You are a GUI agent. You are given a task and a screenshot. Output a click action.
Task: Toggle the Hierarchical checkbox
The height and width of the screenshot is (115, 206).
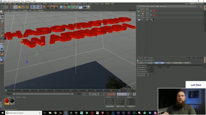(148, 76)
